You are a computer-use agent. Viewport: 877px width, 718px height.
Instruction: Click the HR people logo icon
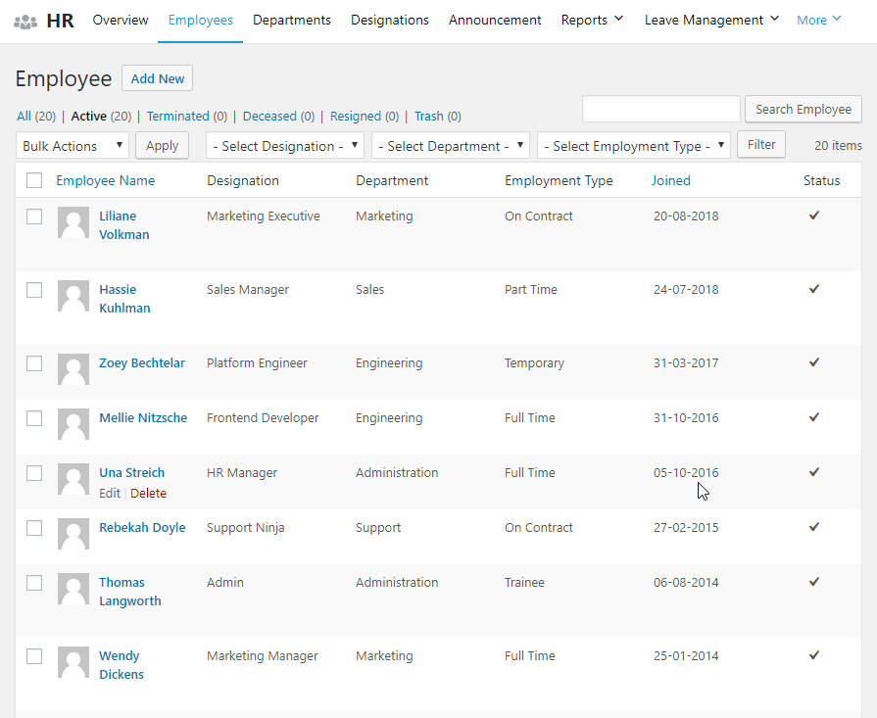[24, 19]
